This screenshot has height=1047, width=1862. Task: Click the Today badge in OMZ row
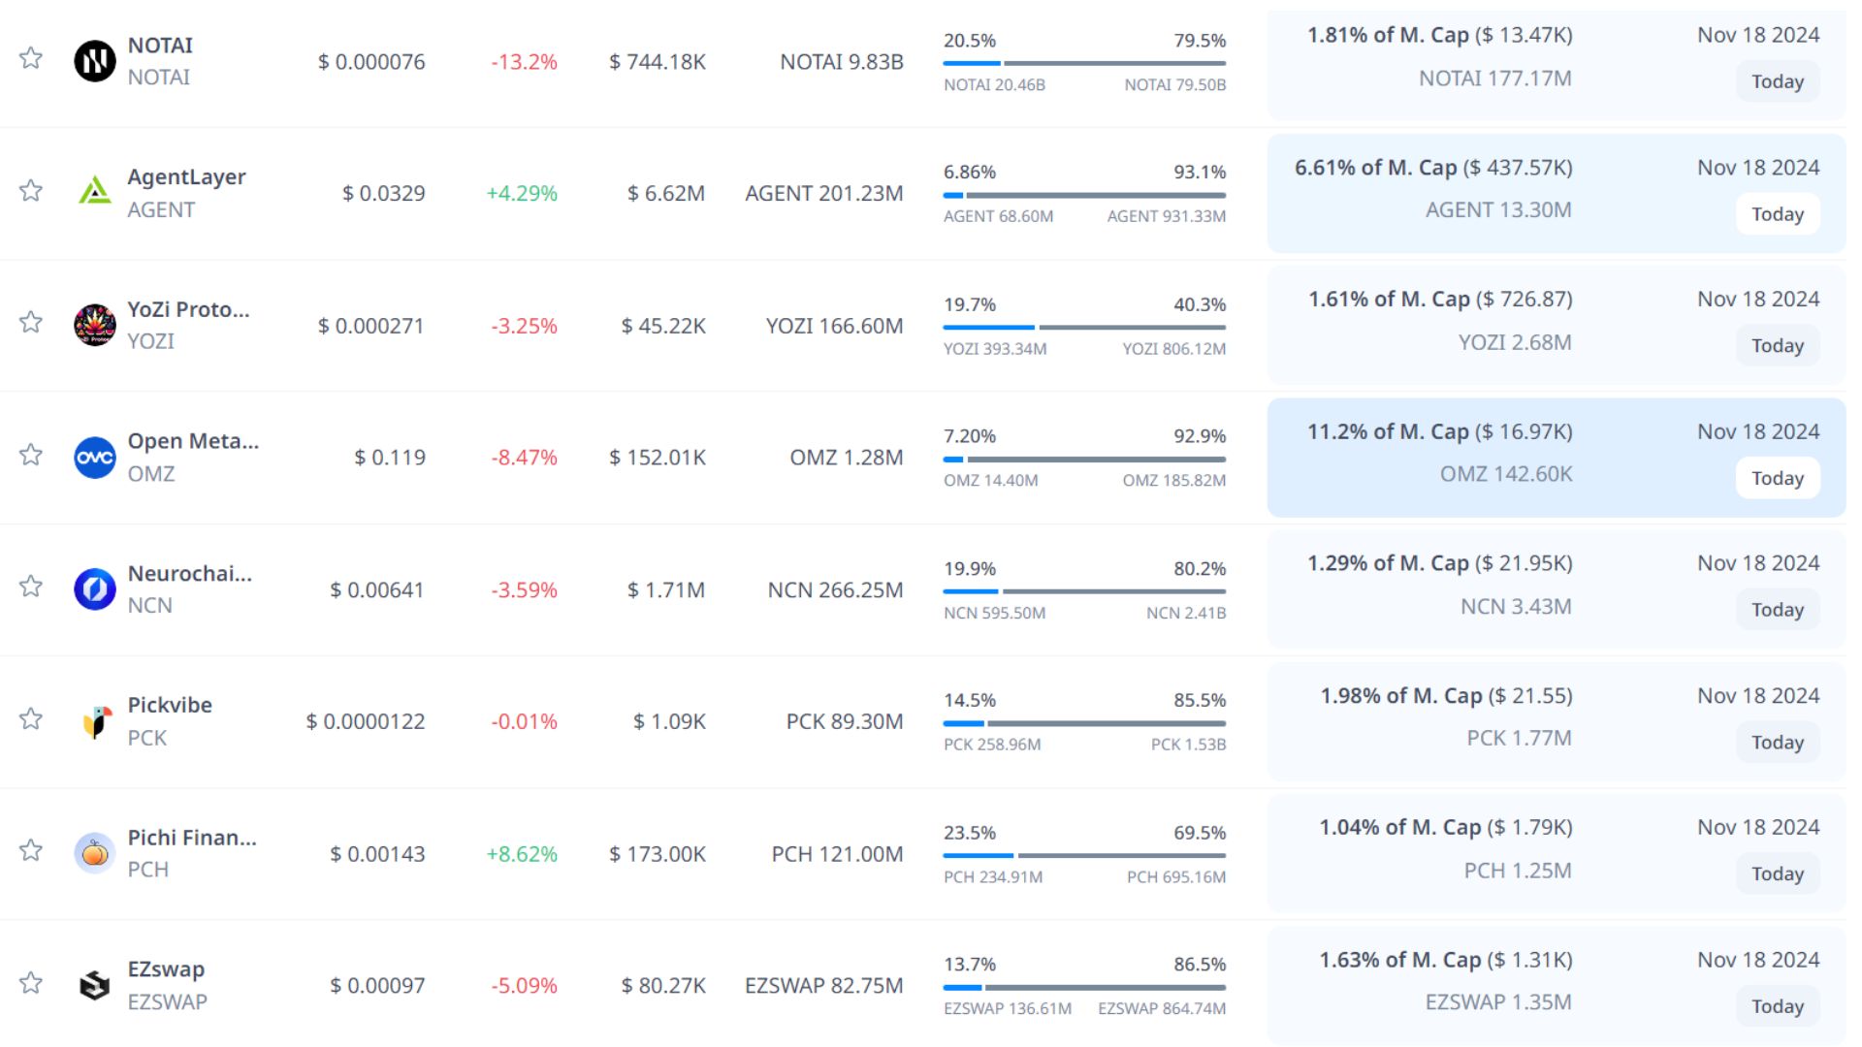point(1777,478)
